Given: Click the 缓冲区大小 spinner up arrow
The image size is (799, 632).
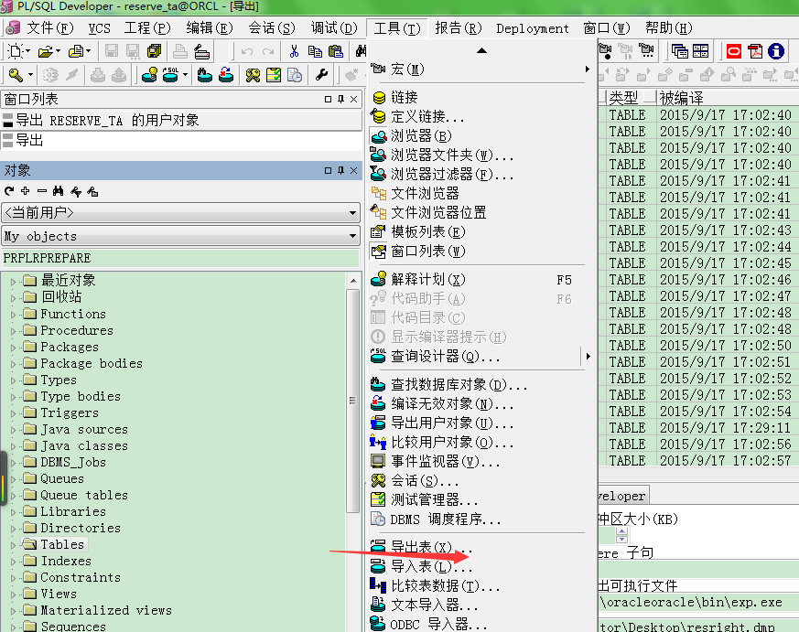Looking at the screenshot, I should pos(621,531).
